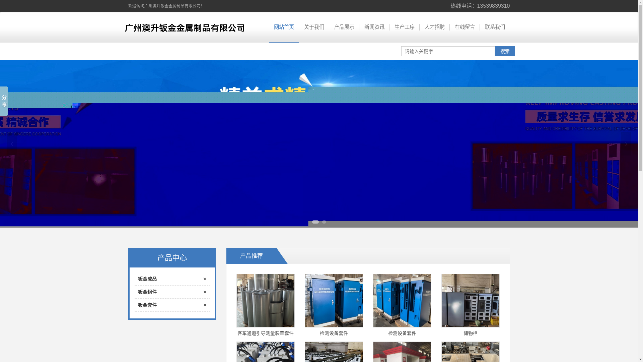643x362 pixels.
Task: Click the share sidebar widget
Action: (x=4, y=101)
